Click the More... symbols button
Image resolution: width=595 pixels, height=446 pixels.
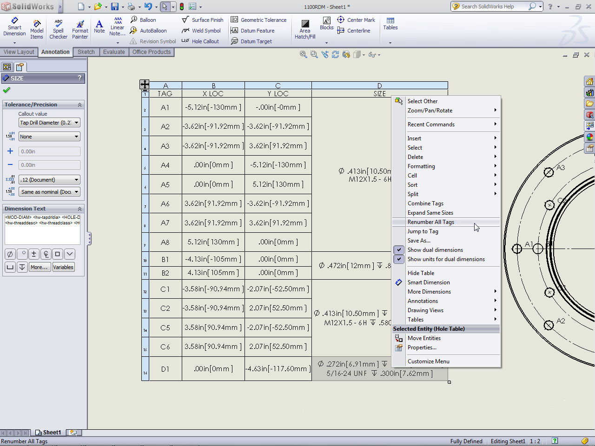click(x=39, y=267)
